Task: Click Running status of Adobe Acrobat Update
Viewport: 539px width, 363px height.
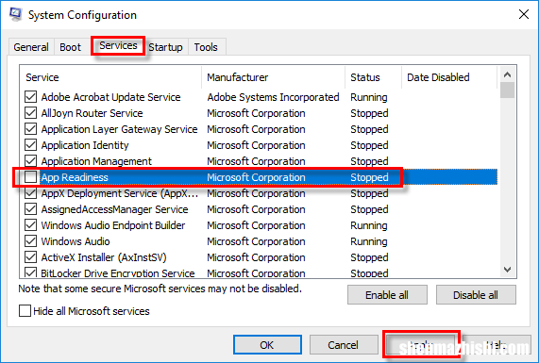Action: (369, 97)
